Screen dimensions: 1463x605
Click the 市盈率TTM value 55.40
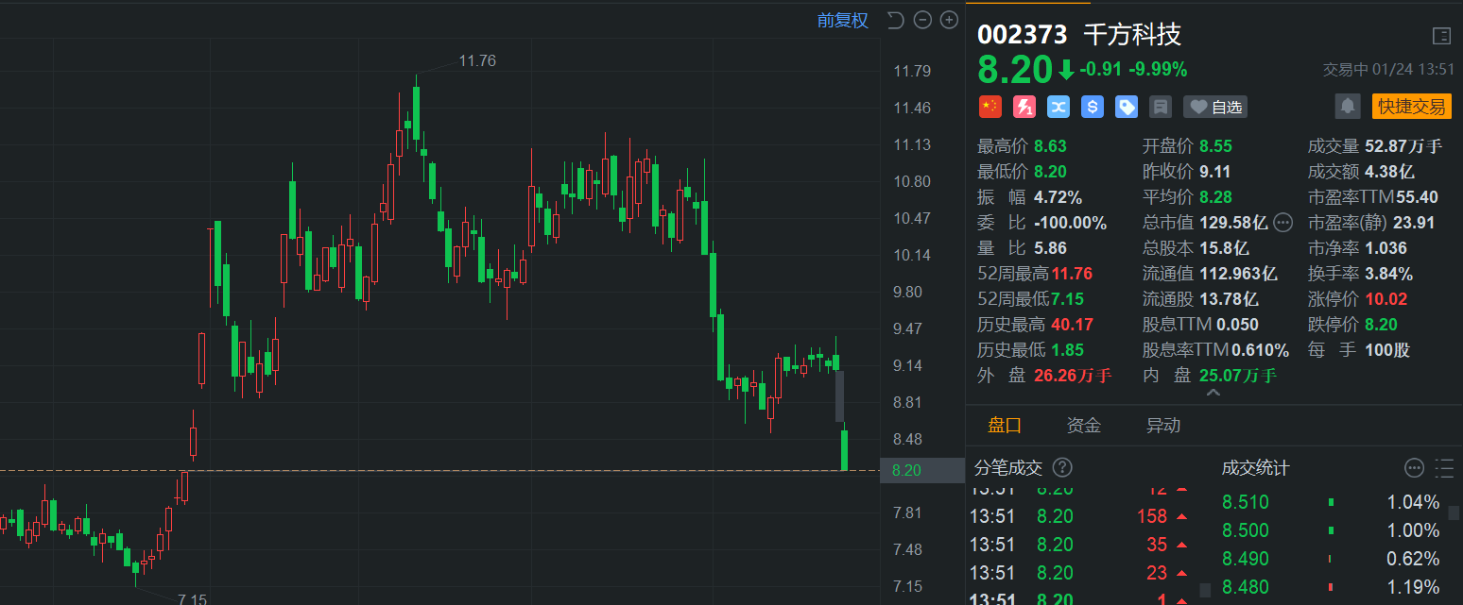[1417, 197]
